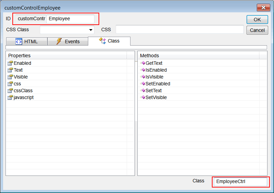Select the javascript property row
274x193 pixels.
tap(70, 97)
